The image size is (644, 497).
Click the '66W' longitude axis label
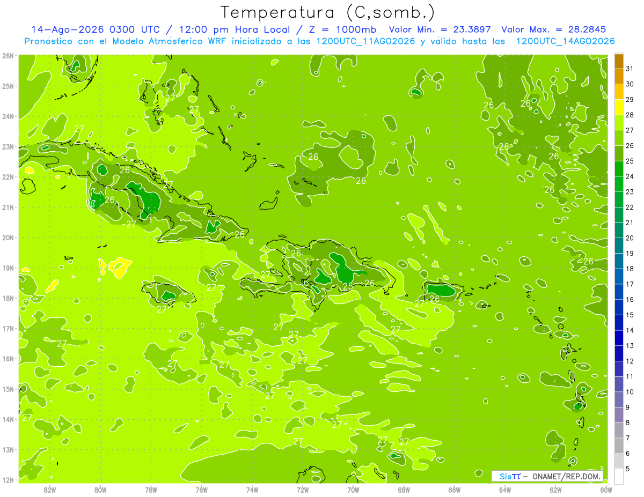point(455,489)
